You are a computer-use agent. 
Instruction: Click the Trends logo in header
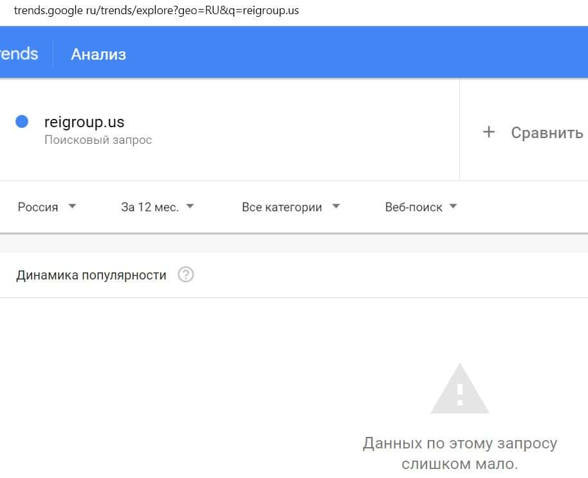pos(19,53)
